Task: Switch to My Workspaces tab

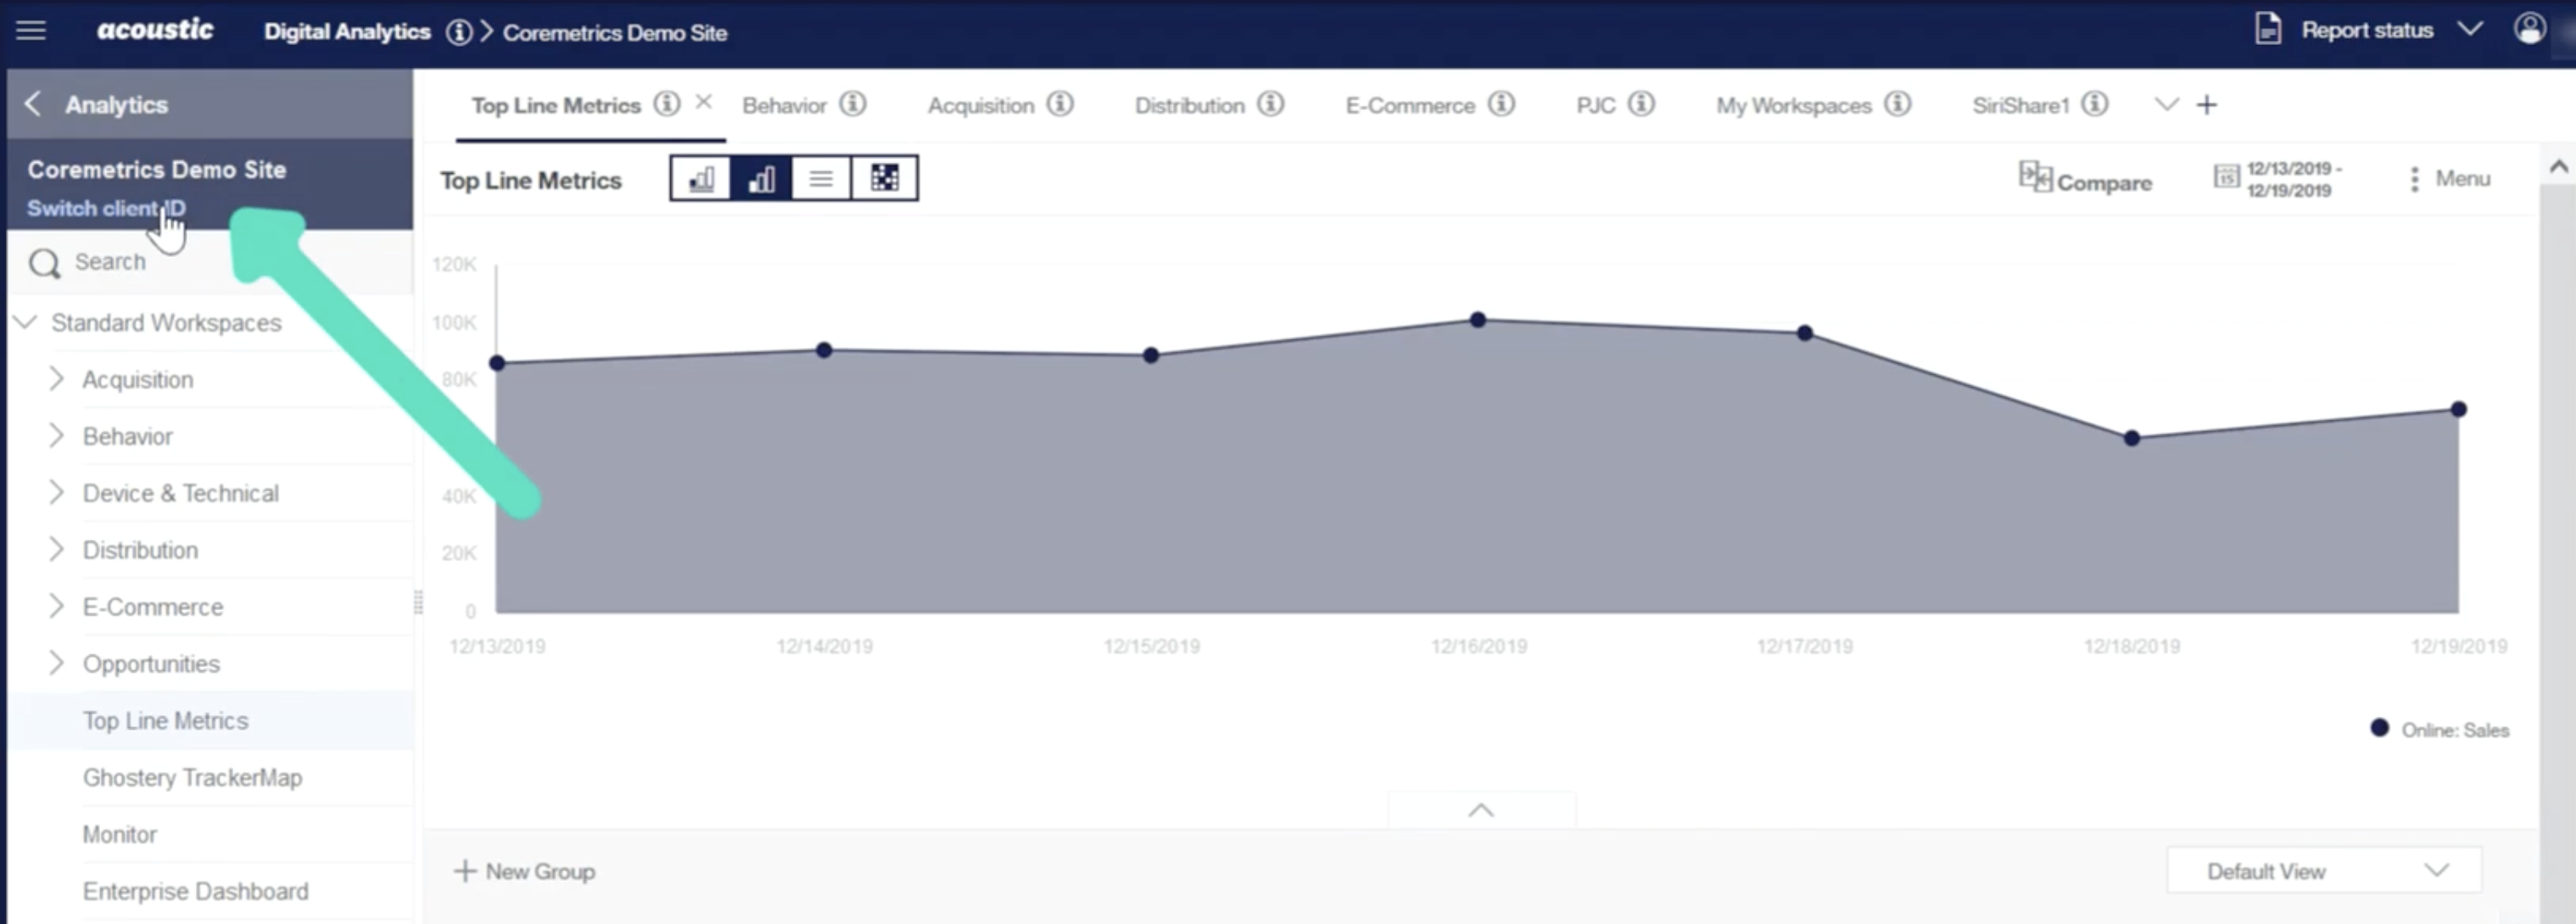Action: tap(1794, 105)
